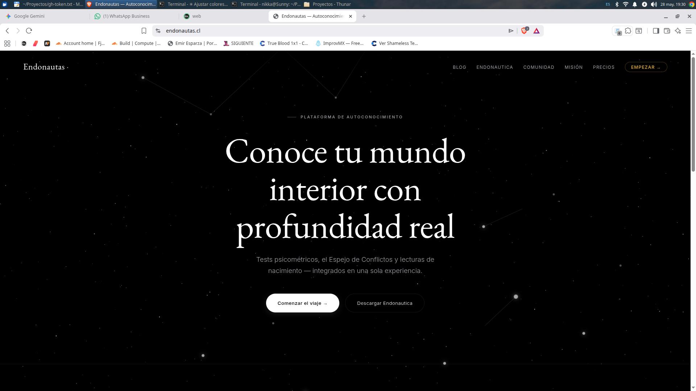Open Brave Shields lion icon

click(x=524, y=31)
